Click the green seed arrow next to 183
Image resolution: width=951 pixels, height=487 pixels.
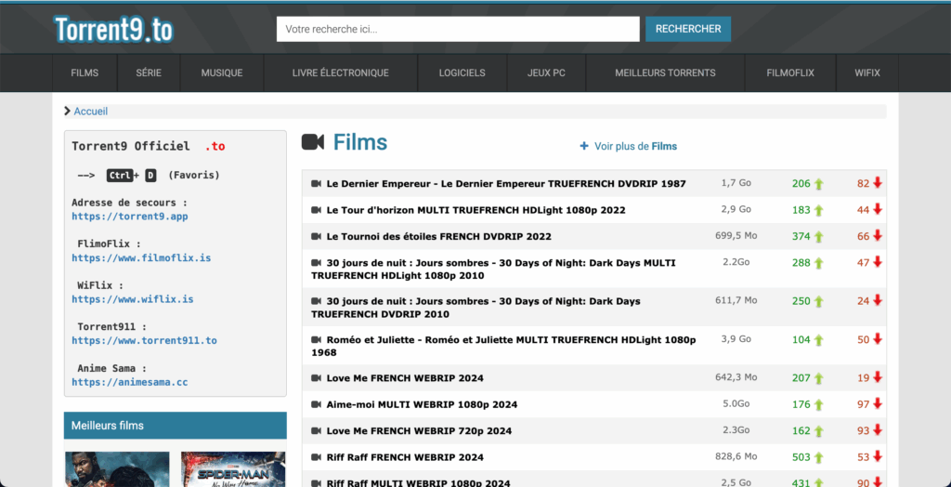[x=819, y=211]
